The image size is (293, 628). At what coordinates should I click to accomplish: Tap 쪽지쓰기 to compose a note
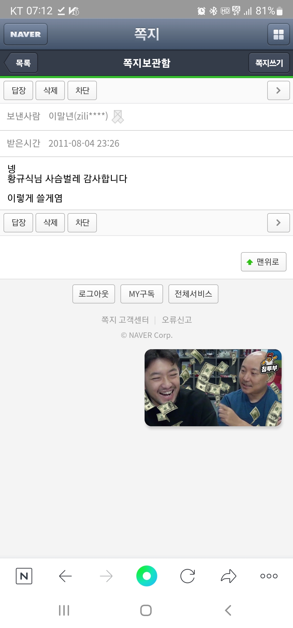(x=269, y=63)
